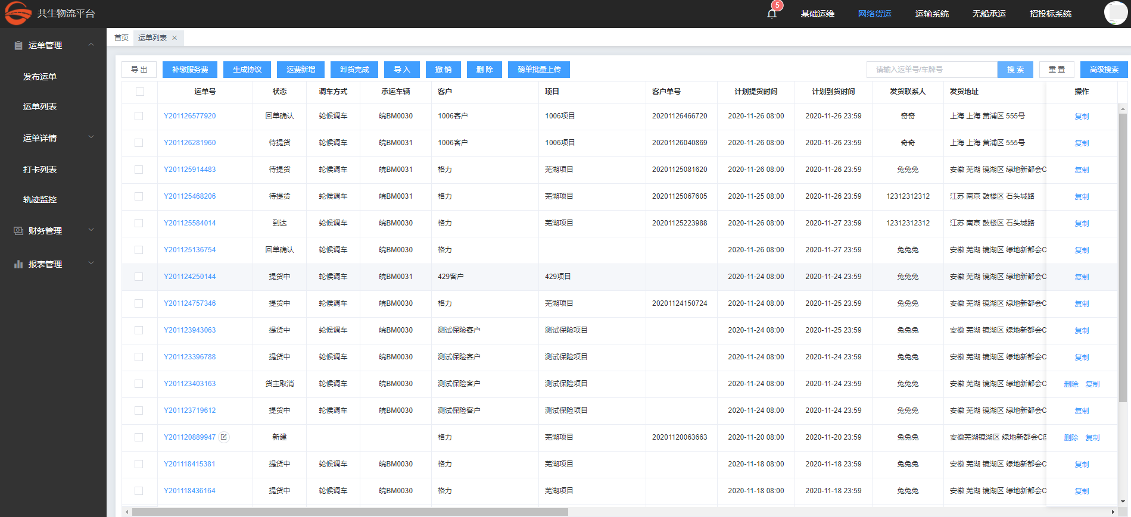Image resolution: width=1131 pixels, height=517 pixels.
Task: Toggle the select-all checkbox in table header
Action: (x=139, y=92)
